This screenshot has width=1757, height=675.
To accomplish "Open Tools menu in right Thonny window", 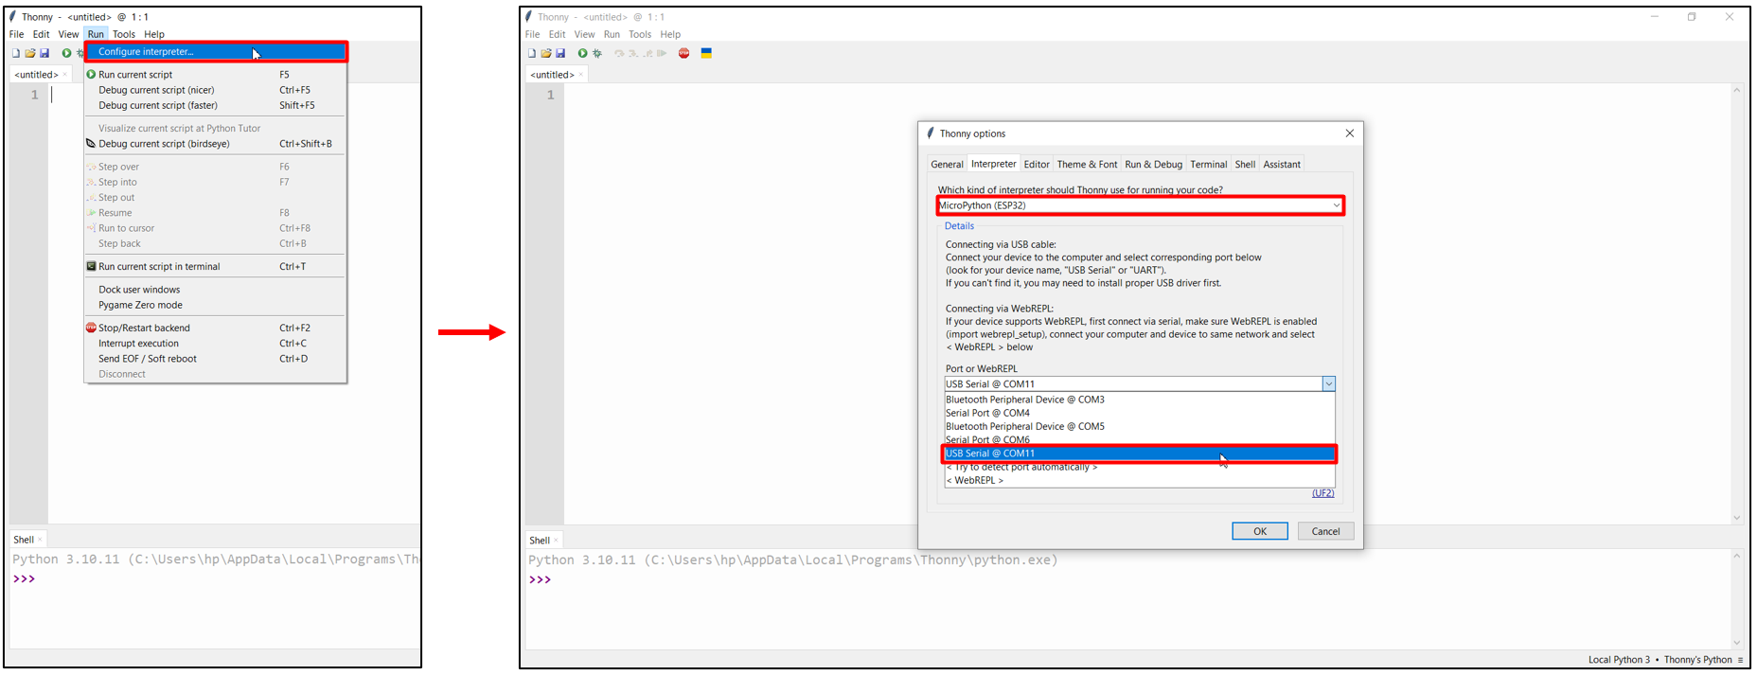I will 640,34.
